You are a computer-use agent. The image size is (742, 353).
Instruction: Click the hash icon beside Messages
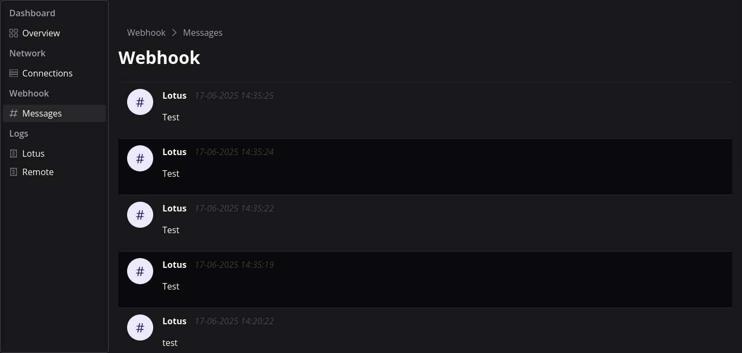[x=14, y=113]
